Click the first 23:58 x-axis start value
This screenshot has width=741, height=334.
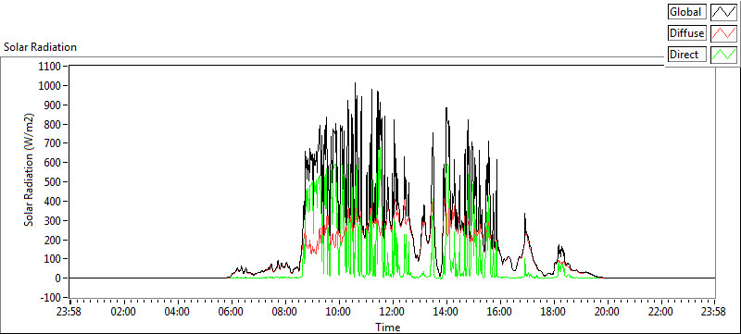coord(69,312)
